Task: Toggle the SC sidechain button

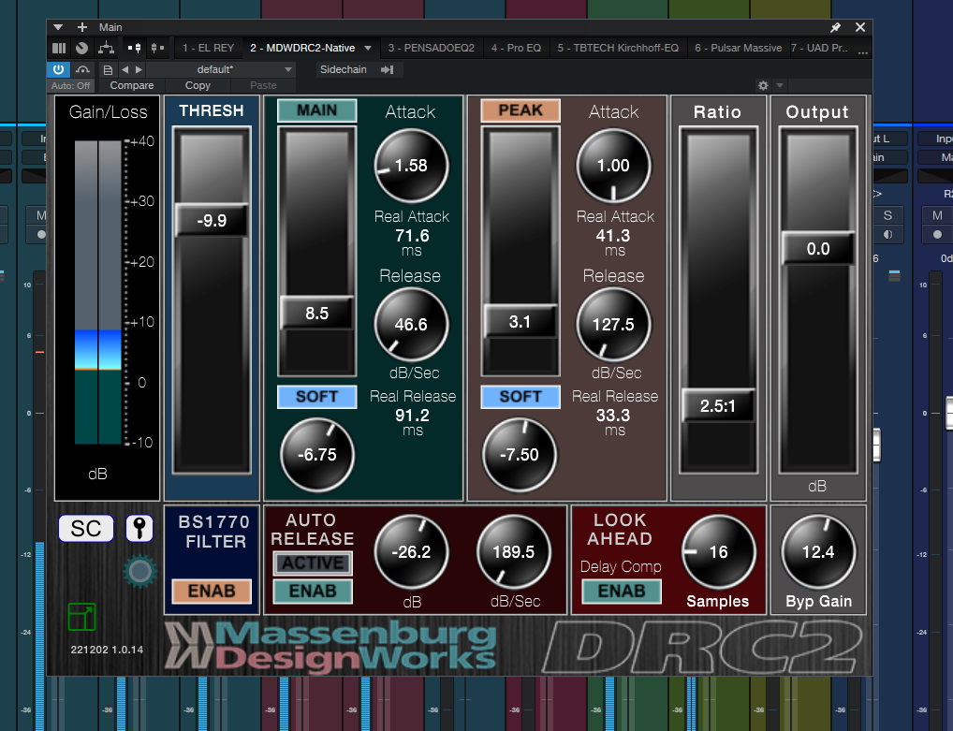Action: [x=86, y=529]
